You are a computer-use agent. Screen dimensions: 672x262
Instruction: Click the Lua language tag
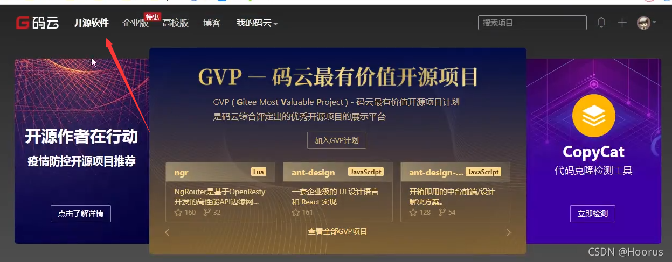click(x=259, y=172)
